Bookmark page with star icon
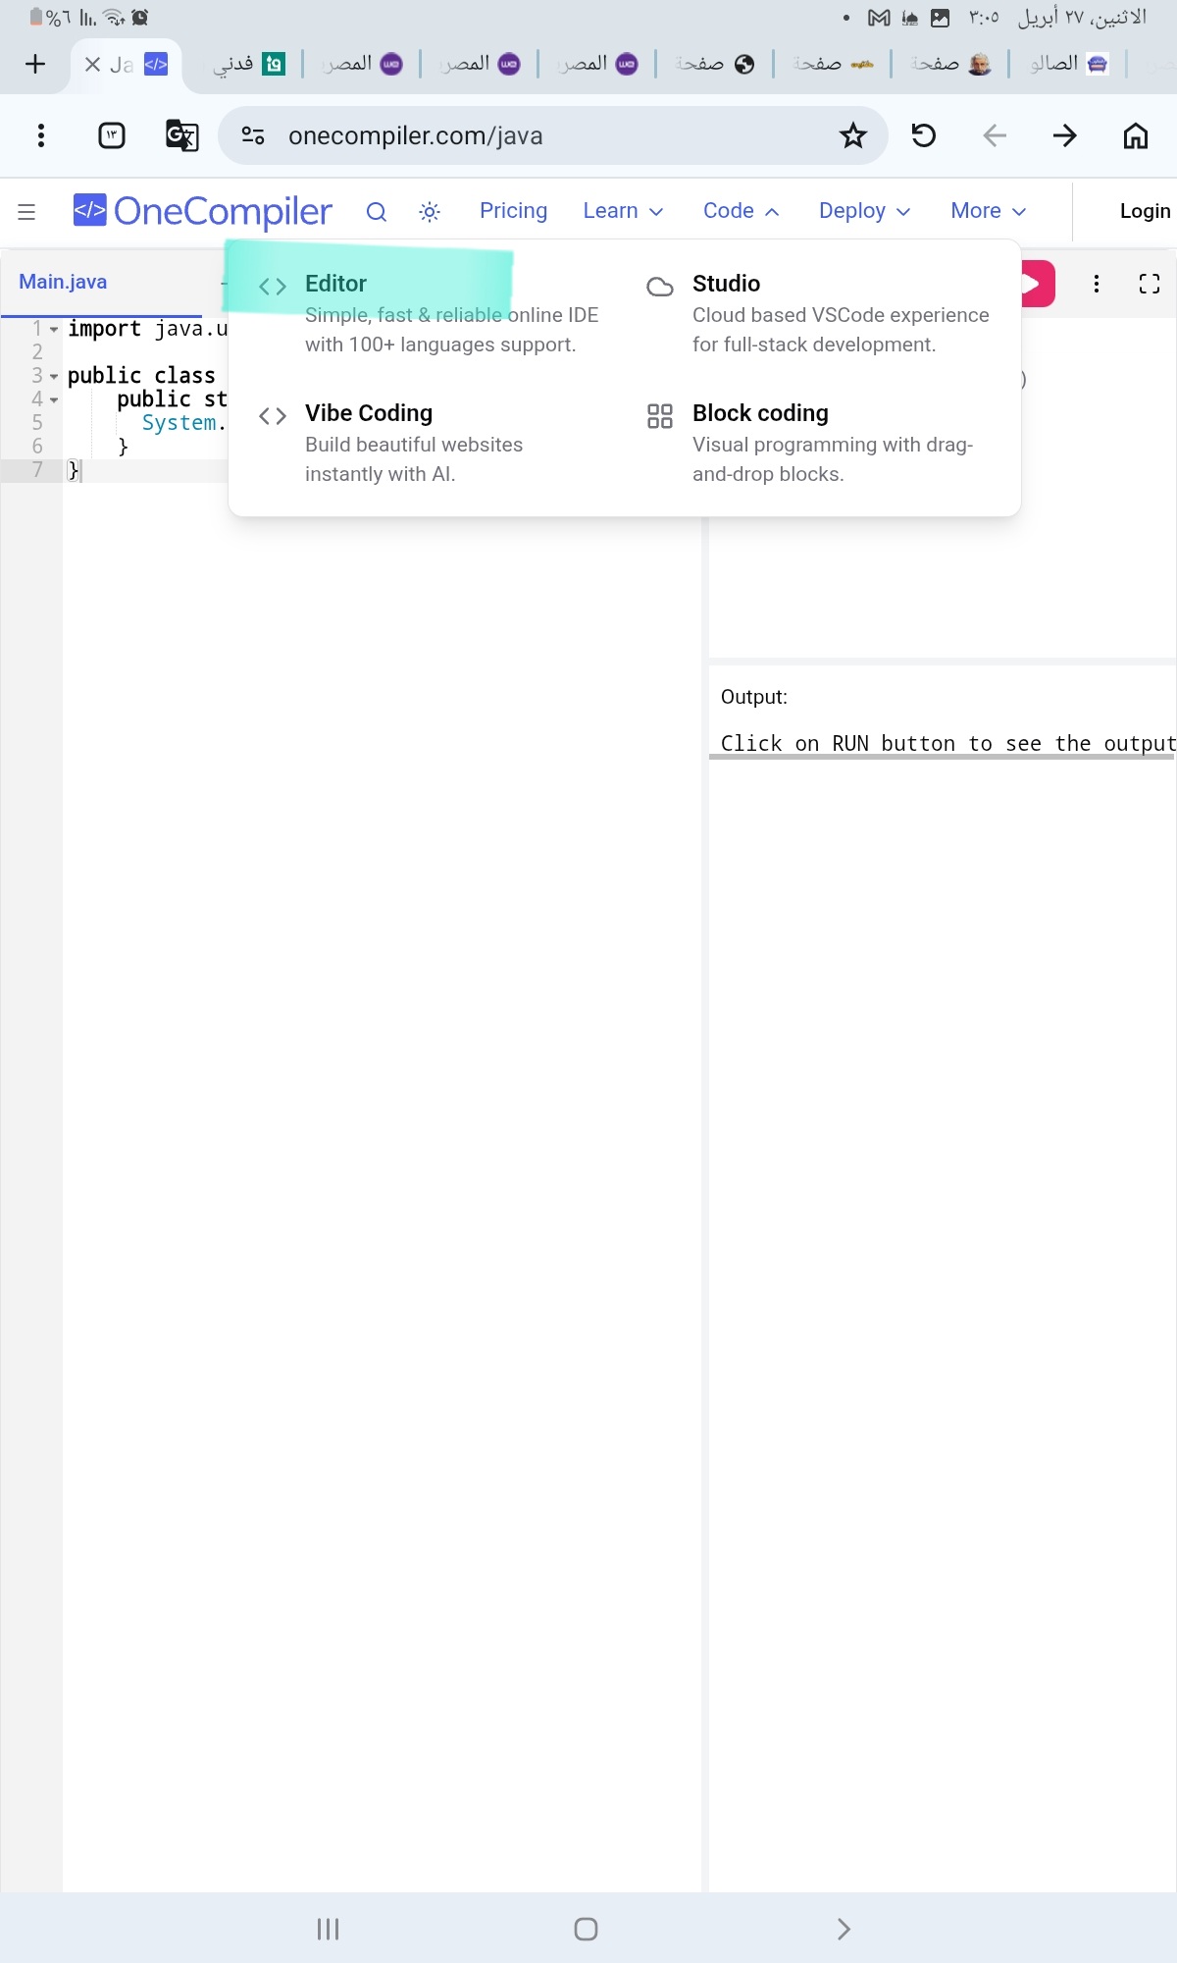Screen dimensions: 1177x1963 (x=853, y=135)
